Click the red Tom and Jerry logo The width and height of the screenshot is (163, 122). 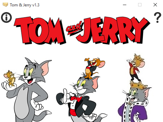click(x=82, y=31)
